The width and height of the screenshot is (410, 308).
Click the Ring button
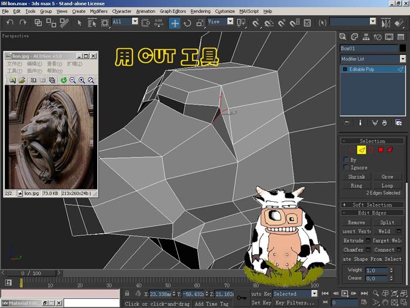[x=357, y=185]
